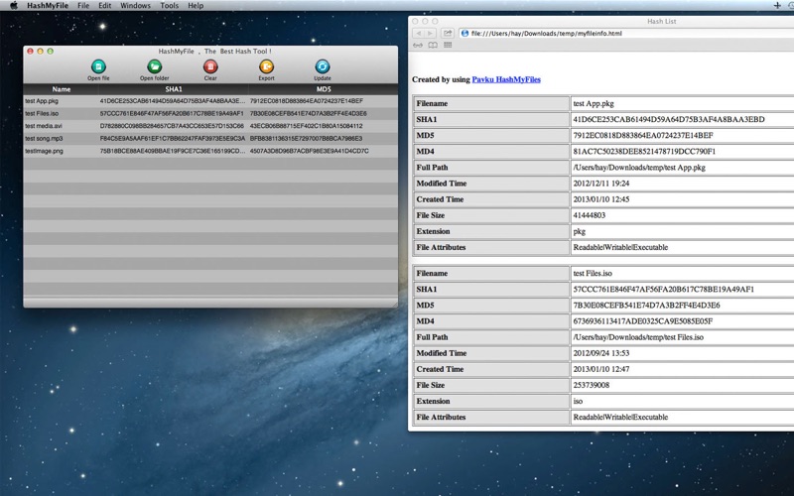
Task: Click SHA1 hash starting D782880C098
Action: [172, 126]
